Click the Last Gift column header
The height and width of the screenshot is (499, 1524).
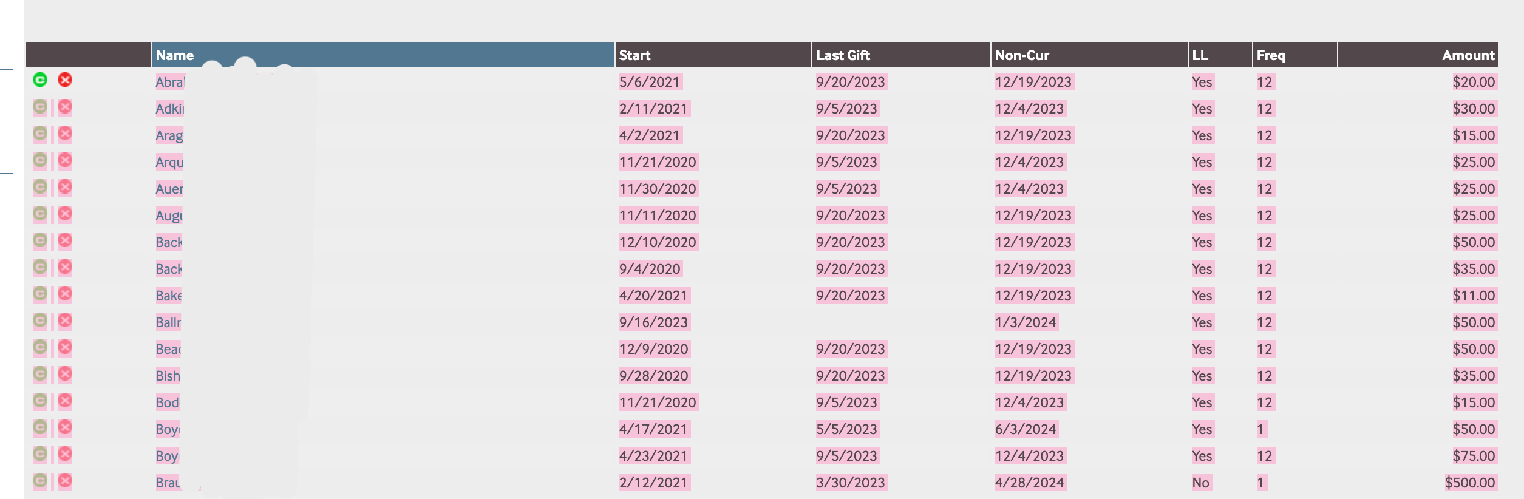tap(843, 55)
